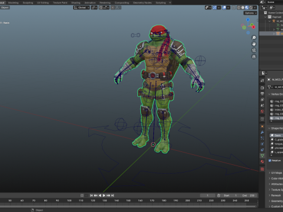Toggle X-ray view in viewport header

pyautogui.click(x=233, y=8)
